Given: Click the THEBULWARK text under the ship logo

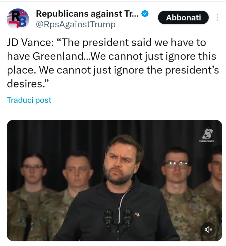Looking at the screenshot, I should (x=207, y=141).
